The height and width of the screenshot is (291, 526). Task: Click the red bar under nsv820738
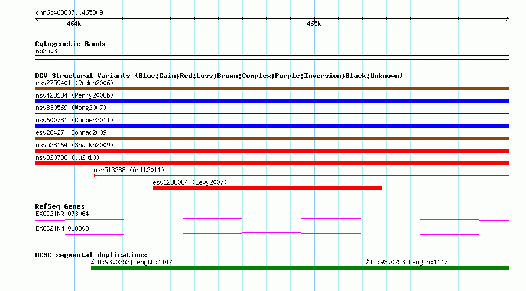coord(272,163)
